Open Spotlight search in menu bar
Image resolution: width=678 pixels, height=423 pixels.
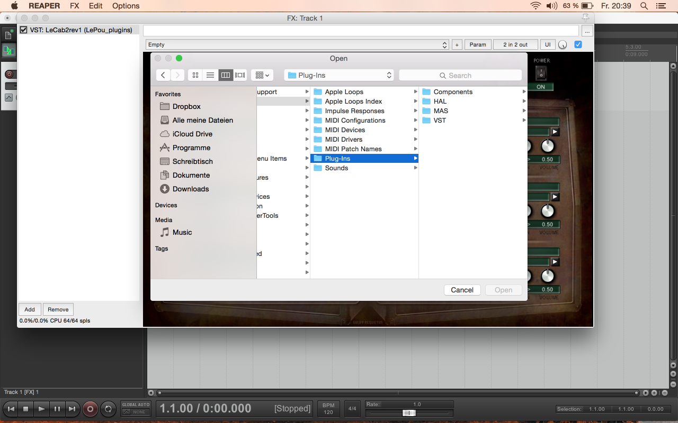[x=644, y=6]
